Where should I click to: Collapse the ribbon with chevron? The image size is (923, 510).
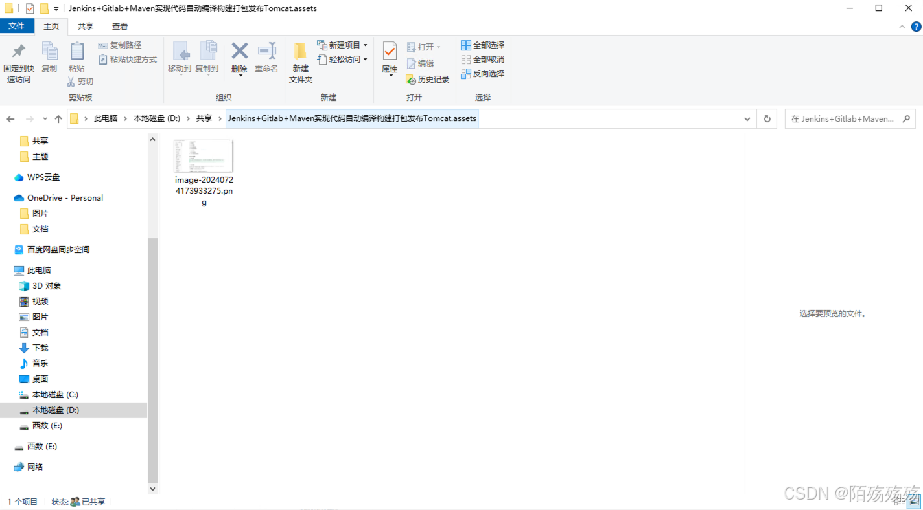point(902,27)
